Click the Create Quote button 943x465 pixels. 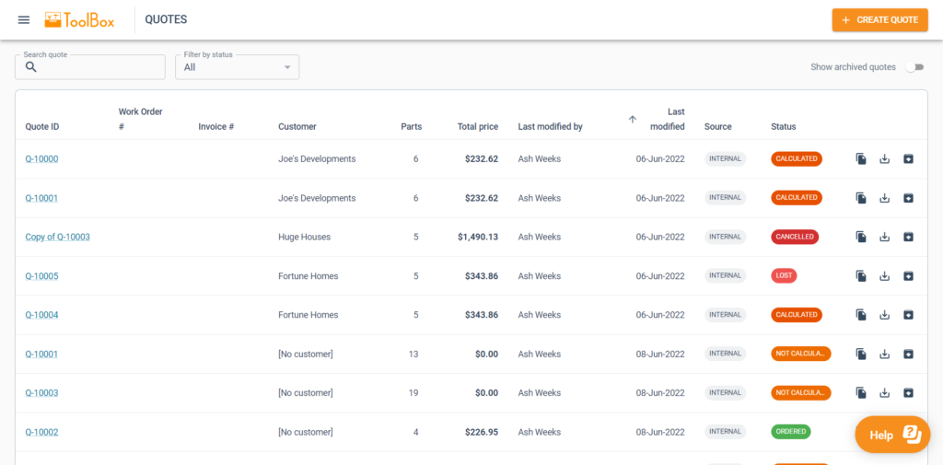tap(879, 20)
